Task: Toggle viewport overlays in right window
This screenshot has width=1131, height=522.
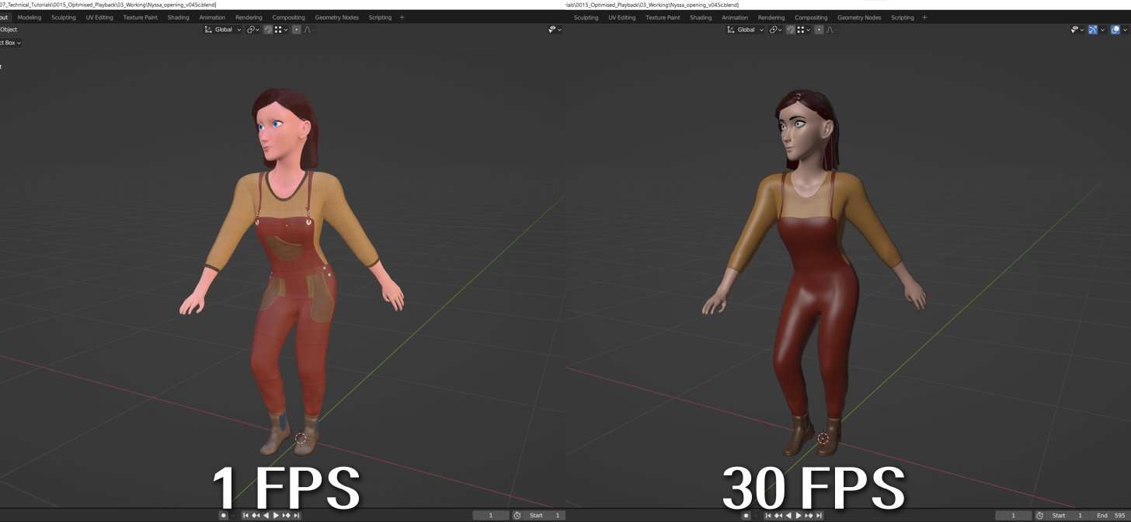Action: tap(1115, 30)
